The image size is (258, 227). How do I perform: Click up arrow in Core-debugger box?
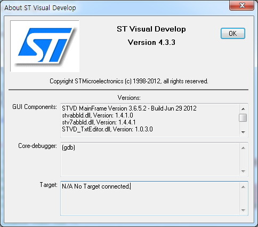click(243, 148)
